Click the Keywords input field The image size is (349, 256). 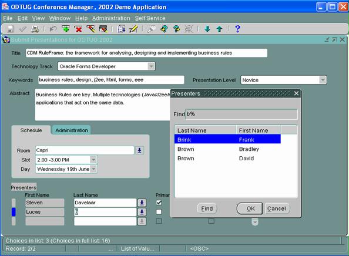point(111,80)
